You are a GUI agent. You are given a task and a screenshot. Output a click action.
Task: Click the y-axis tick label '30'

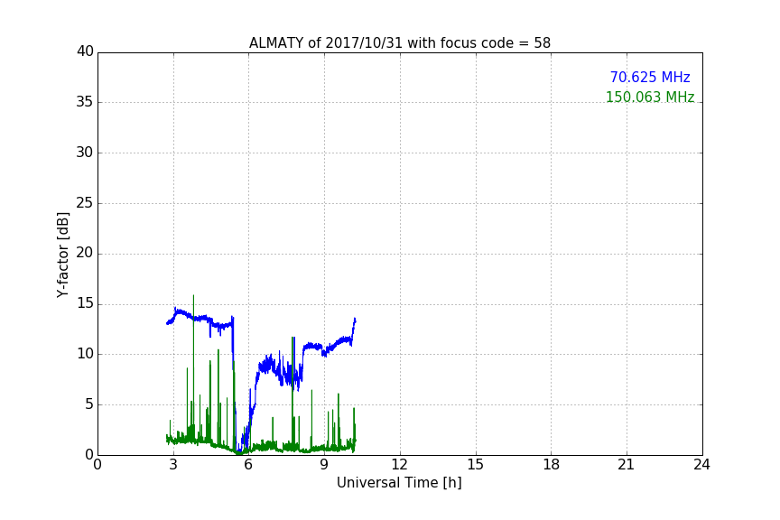[x=85, y=153]
